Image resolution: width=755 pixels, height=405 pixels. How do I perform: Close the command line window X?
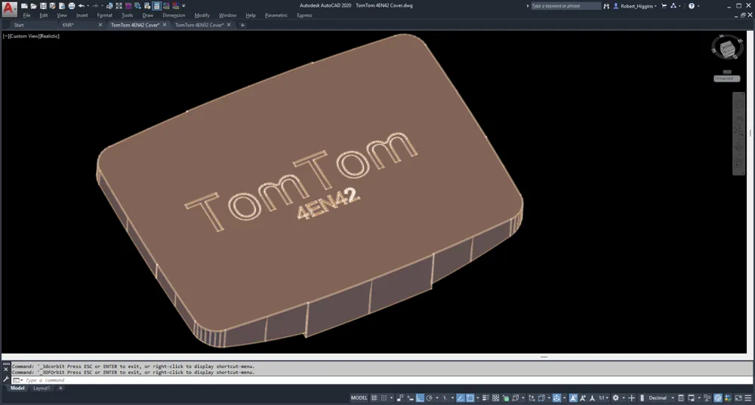pos(6,370)
